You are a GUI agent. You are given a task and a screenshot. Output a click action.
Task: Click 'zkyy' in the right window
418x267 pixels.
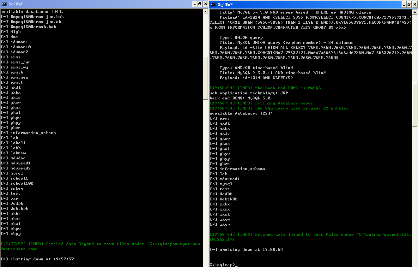(225, 224)
